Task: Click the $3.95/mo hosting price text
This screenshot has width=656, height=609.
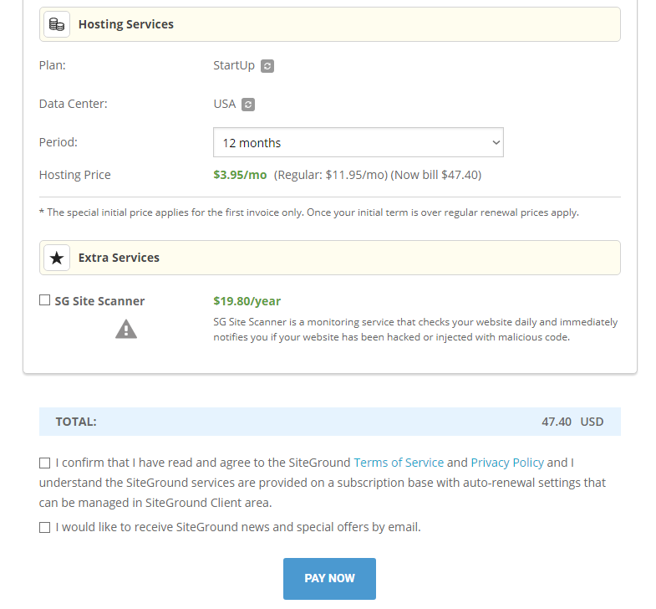Action: point(241,175)
